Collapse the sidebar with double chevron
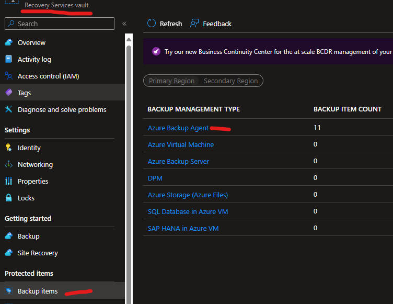This screenshot has height=304, width=393. 124,24
